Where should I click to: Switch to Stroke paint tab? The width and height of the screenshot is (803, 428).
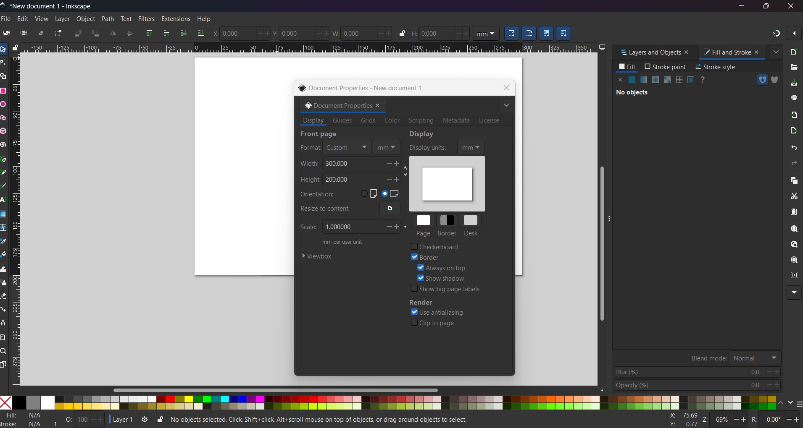[665, 67]
